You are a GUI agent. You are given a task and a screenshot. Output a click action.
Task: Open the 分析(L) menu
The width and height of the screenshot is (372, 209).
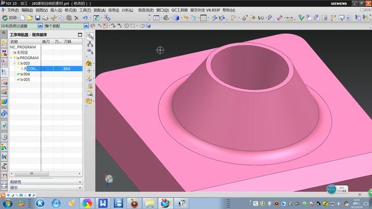(x=127, y=10)
